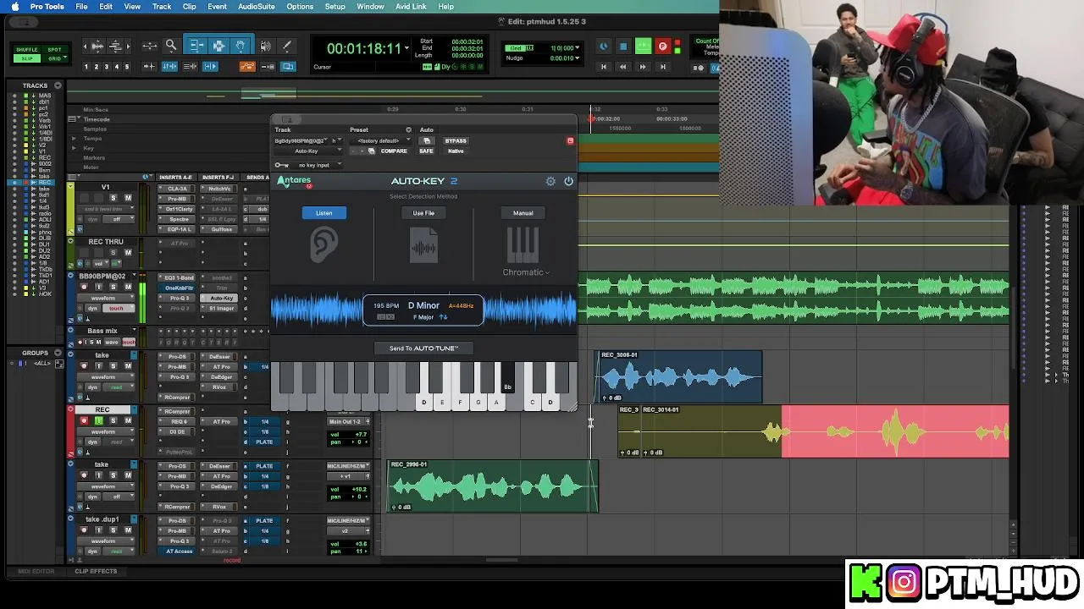
Task: Click the online clock transport icon
Action: 603,47
